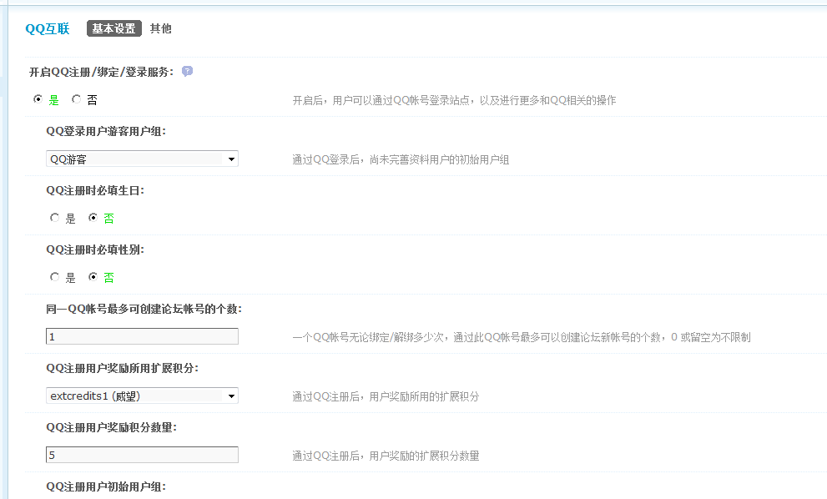
Task: Choose 否 for QQ注册时必填生日
Action: point(93,217)
